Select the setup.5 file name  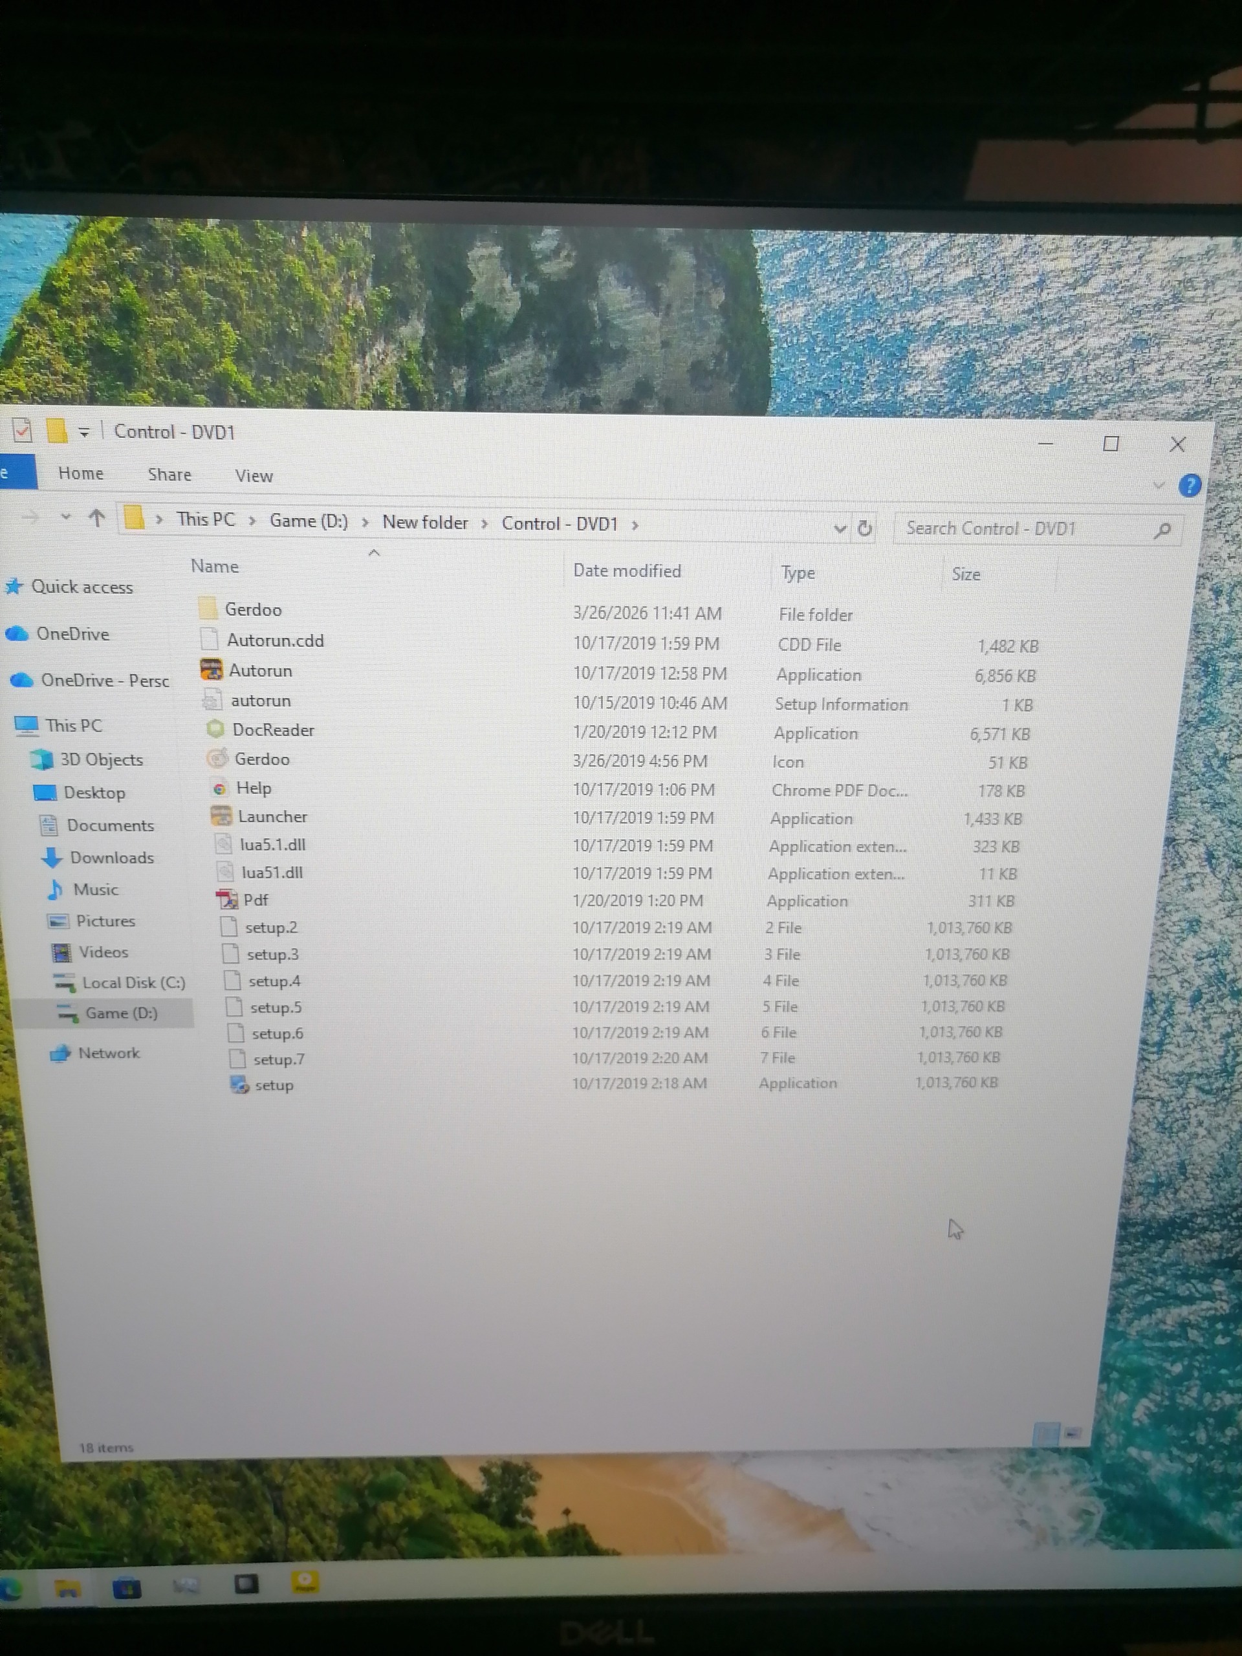coord(276,1007)
